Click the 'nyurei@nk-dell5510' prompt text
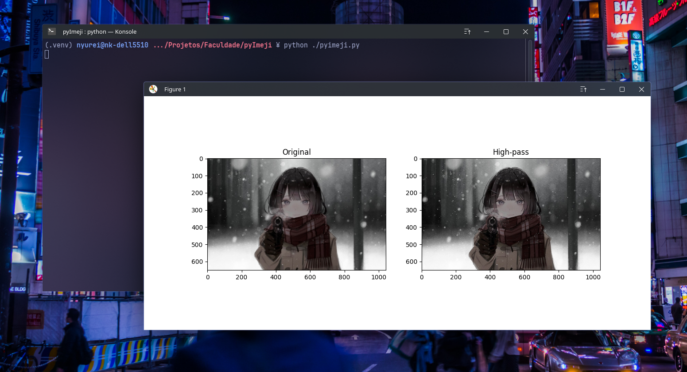 click(113, 45)
